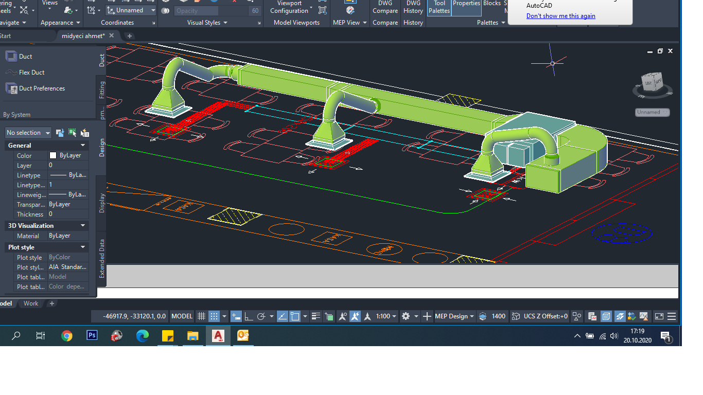This screenshot has height=395, width=703.
Task: Toggle snap mode on the status bar
Action: click(x=214, y=316)
